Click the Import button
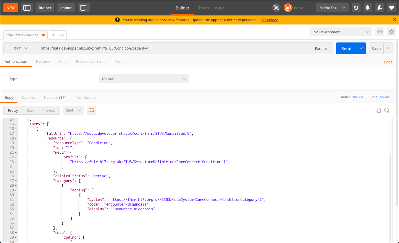 pyautogui.click(x=66, y=8)
